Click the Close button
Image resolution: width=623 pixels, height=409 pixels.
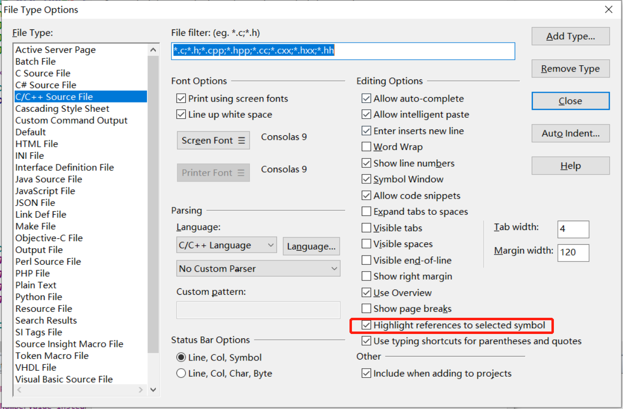tap(571, 101)
